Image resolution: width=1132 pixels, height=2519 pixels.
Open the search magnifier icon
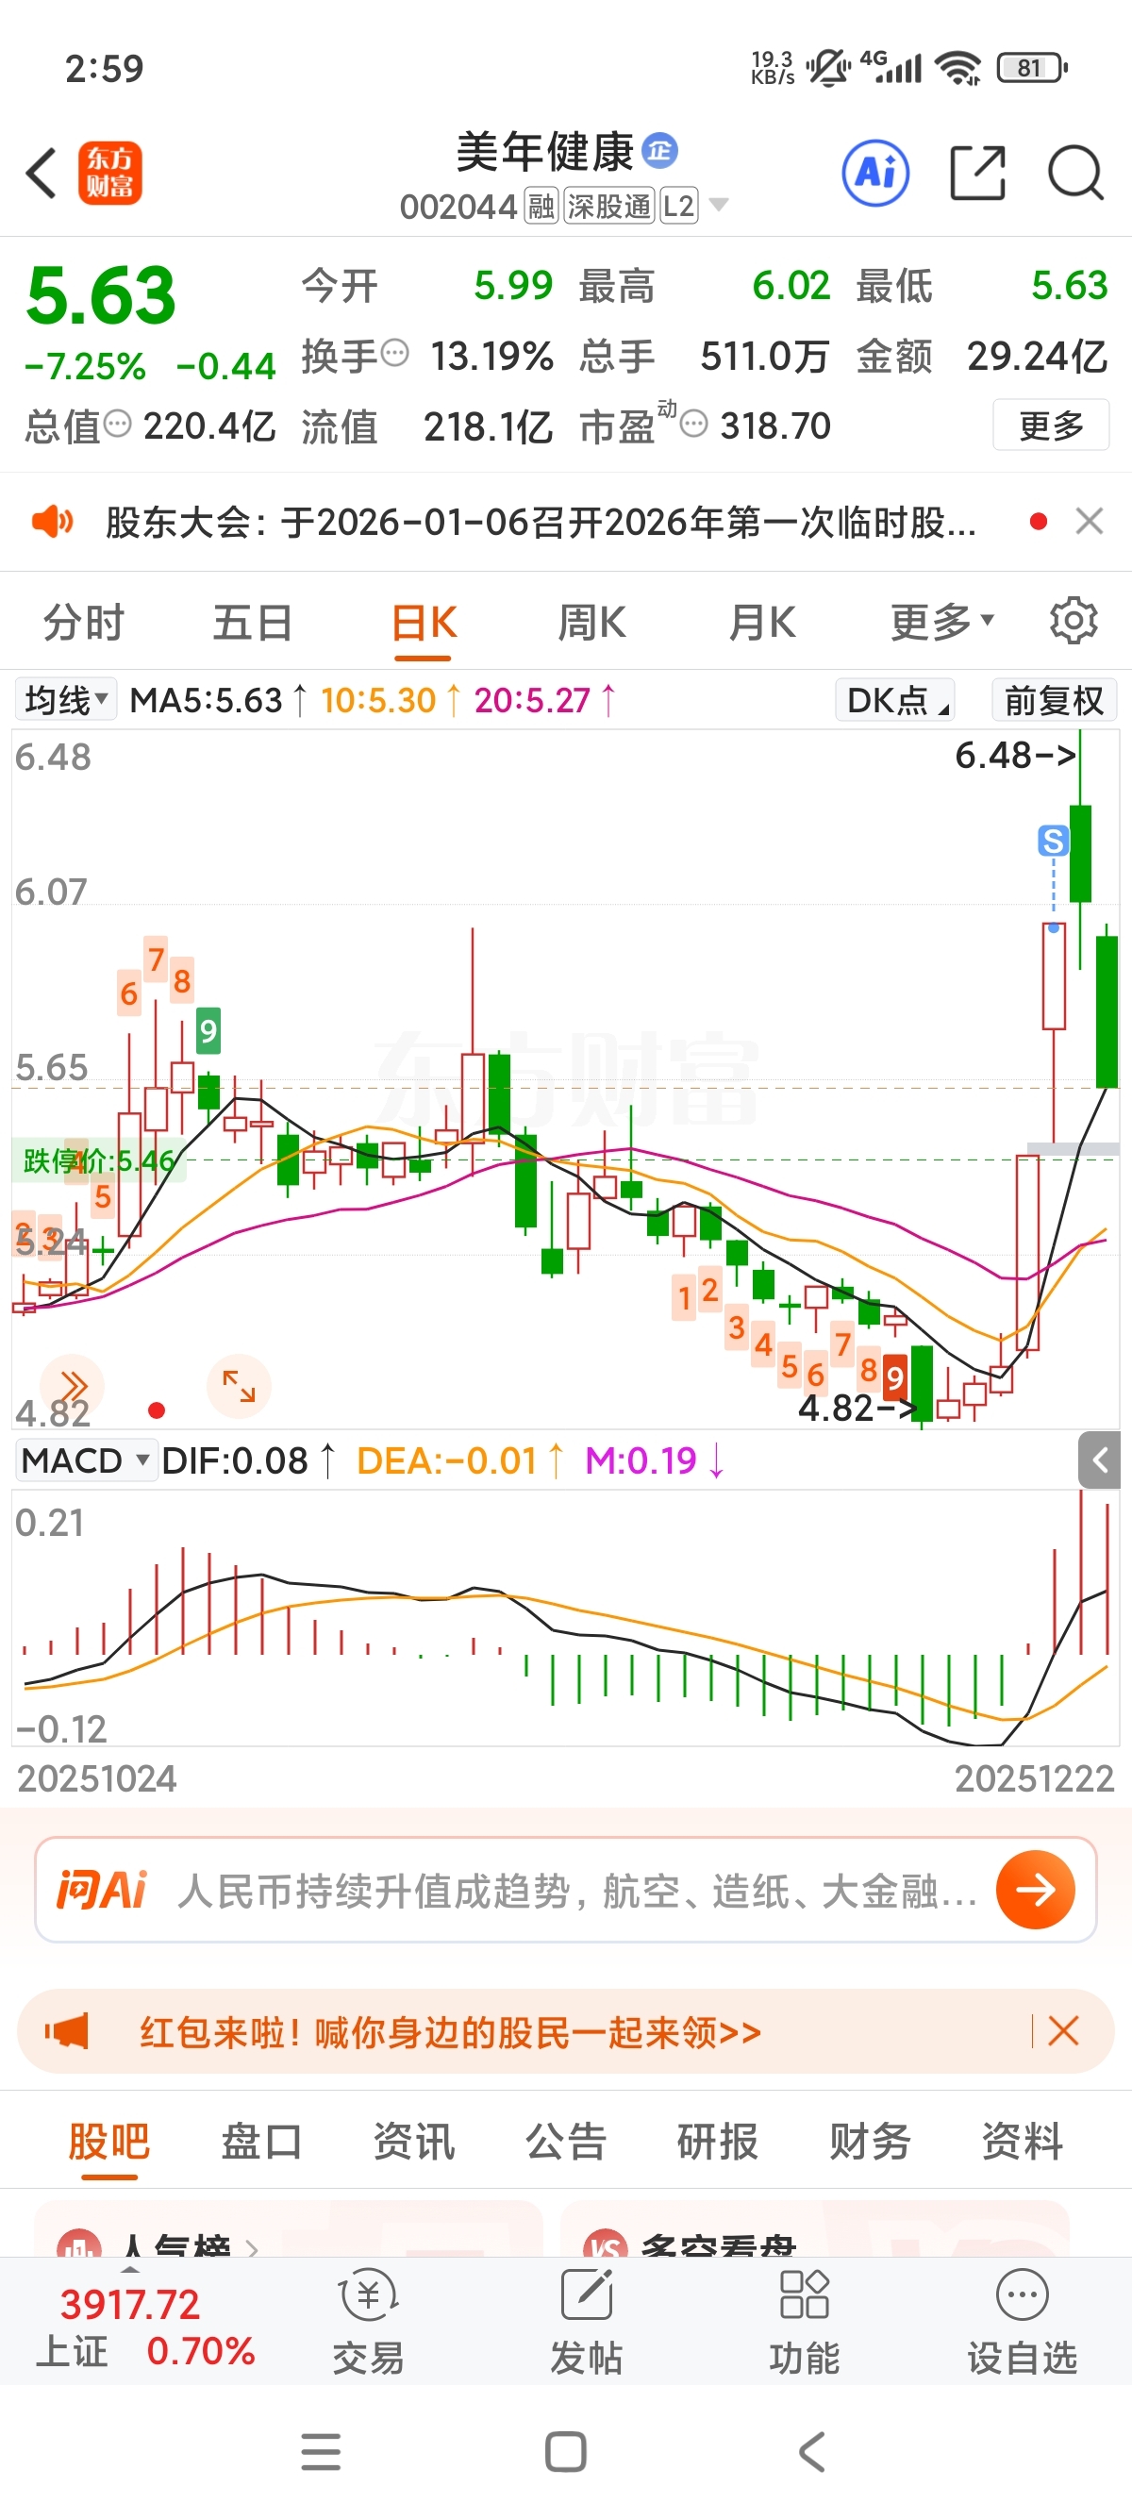point(1075,173)
